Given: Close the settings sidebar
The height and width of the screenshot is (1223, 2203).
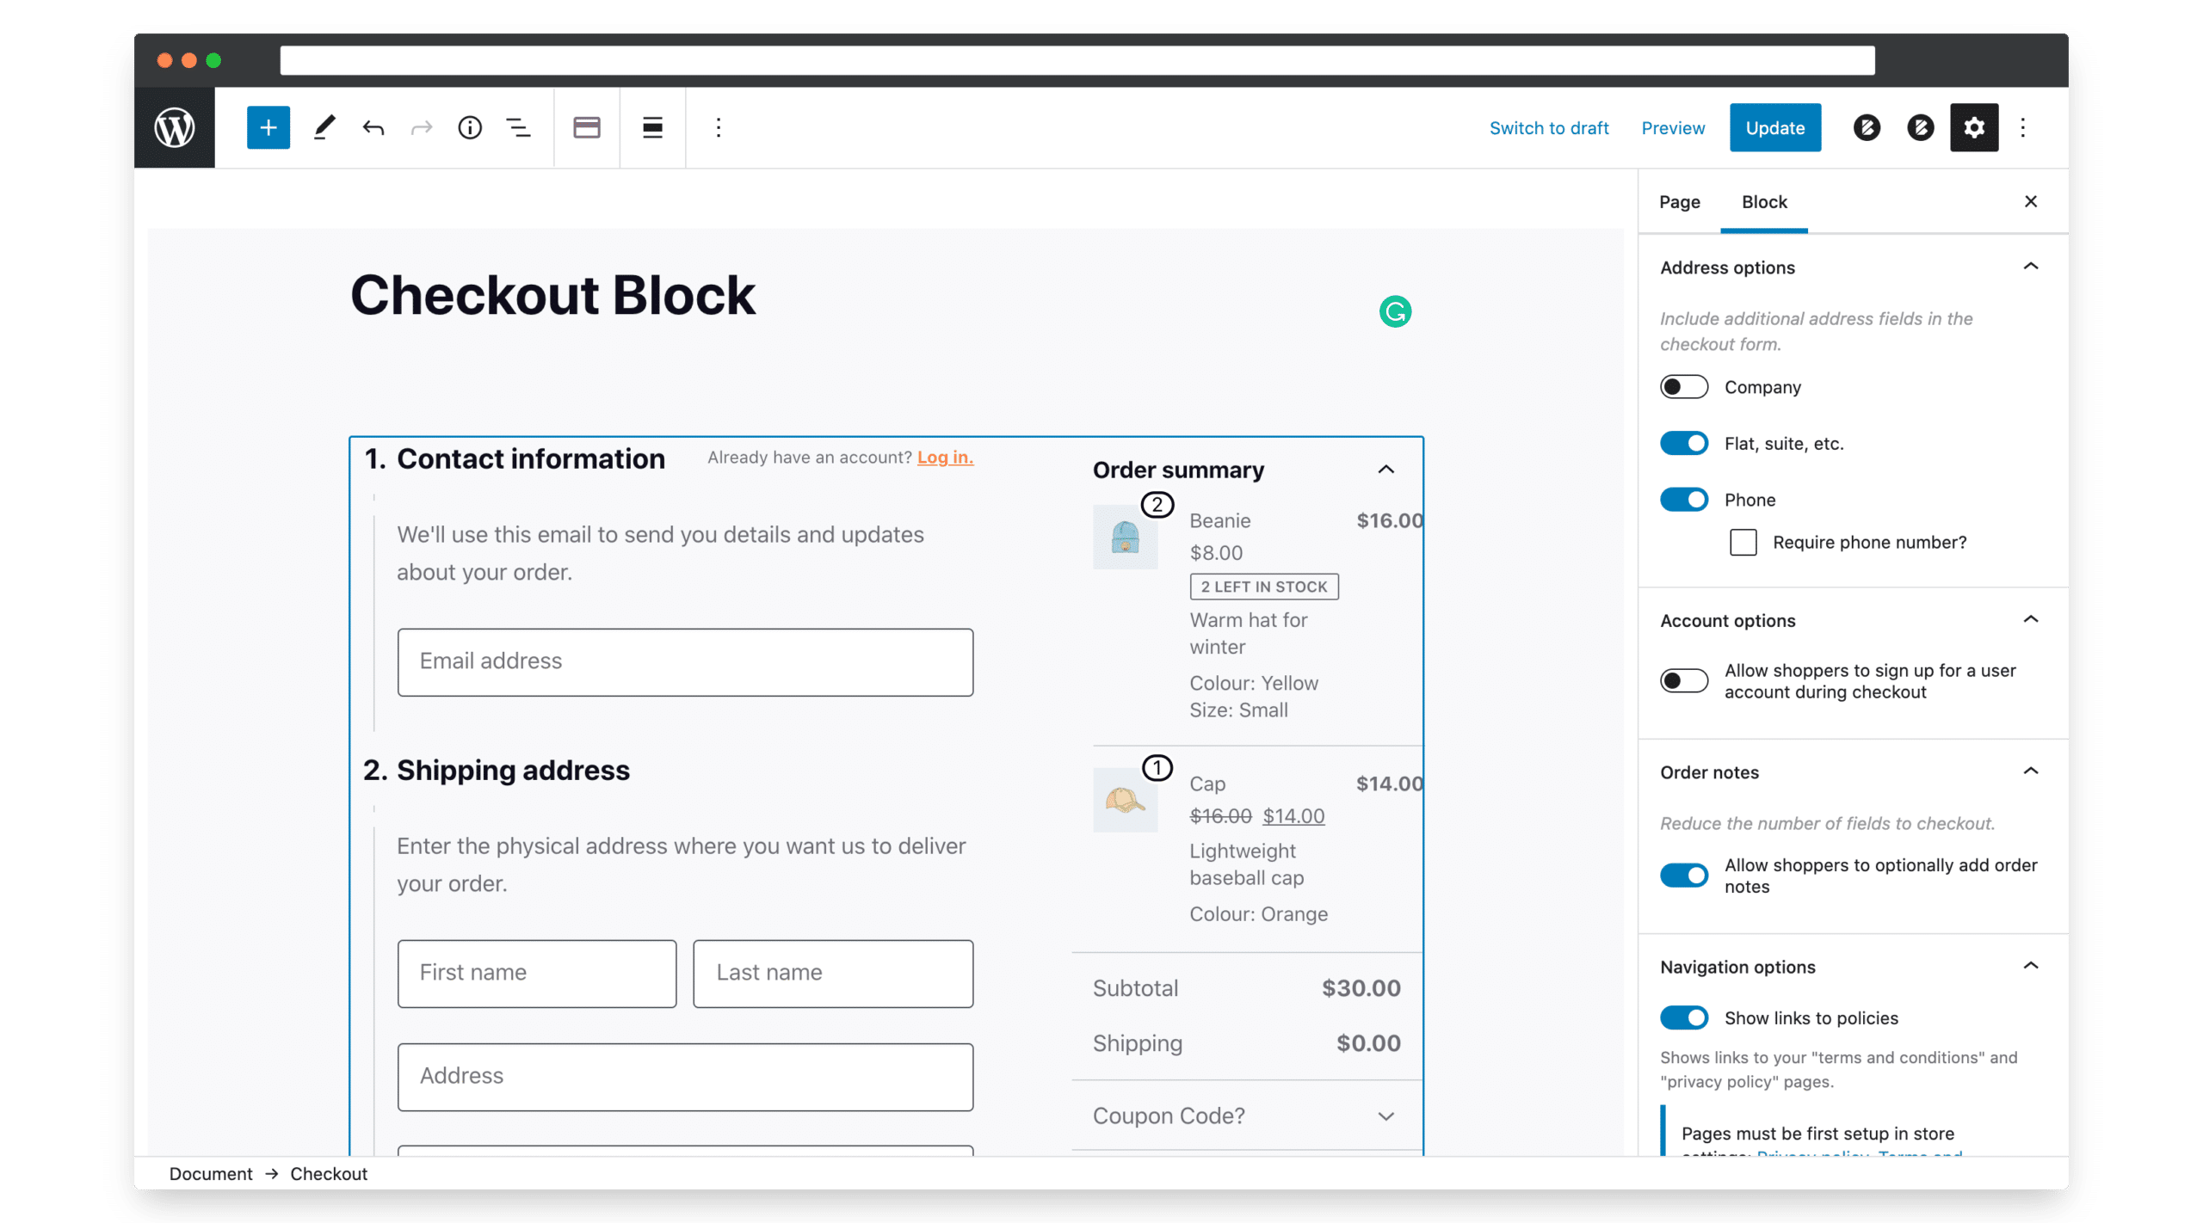Looking at the screenshot, I should pos(2031,201).
